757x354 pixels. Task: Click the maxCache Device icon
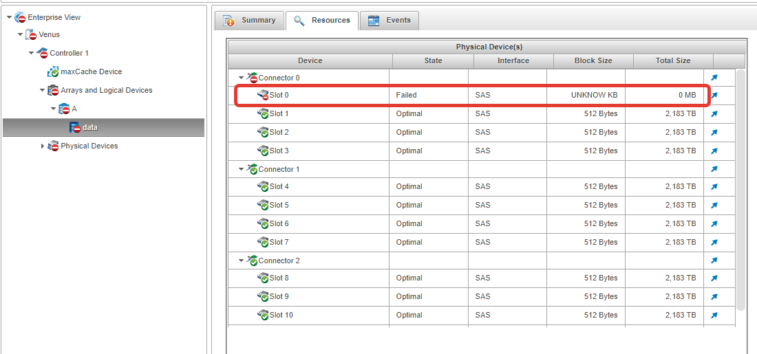pos(53,71)
